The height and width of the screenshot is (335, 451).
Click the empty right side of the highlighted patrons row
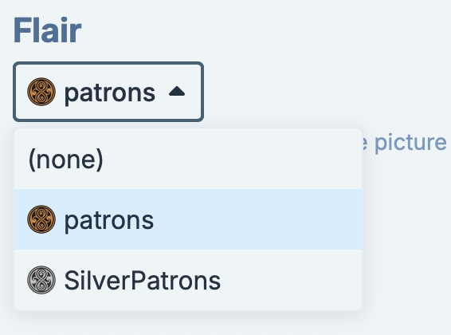pos(259,219)
